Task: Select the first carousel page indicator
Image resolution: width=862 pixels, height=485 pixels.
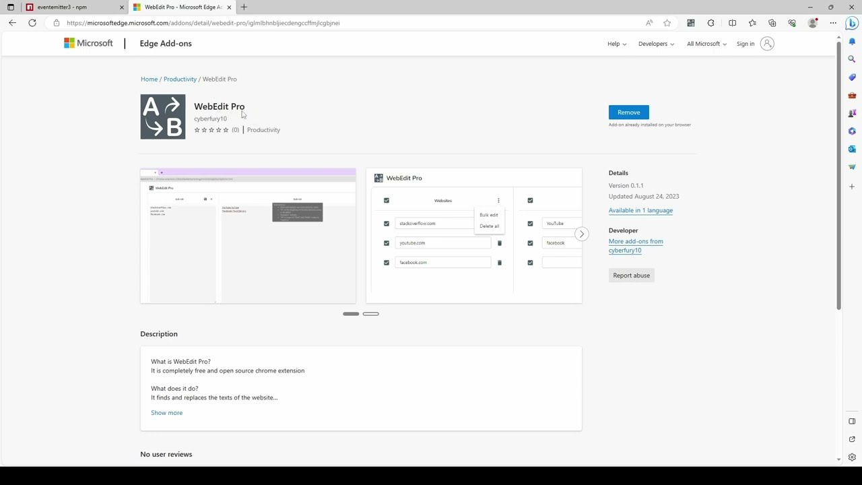Action: [x=351, y=314]
